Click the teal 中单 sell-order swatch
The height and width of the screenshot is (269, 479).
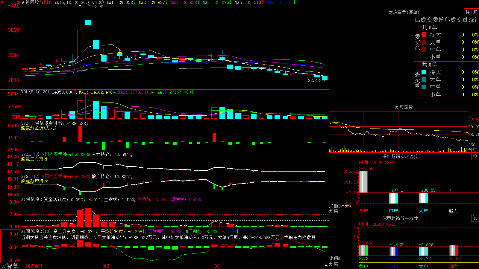[424, 87]
